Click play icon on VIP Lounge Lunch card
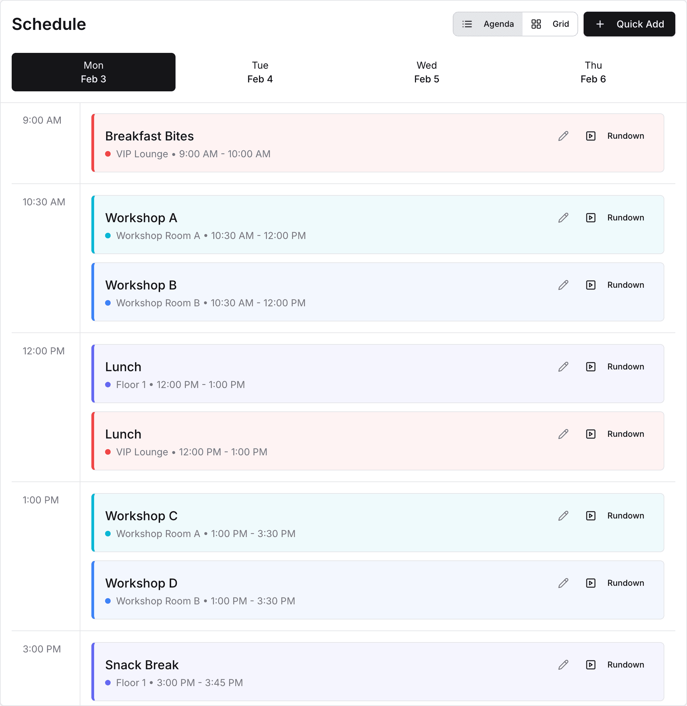The height and width of the screenshot is (706, 687). click(x=591, y=434)
